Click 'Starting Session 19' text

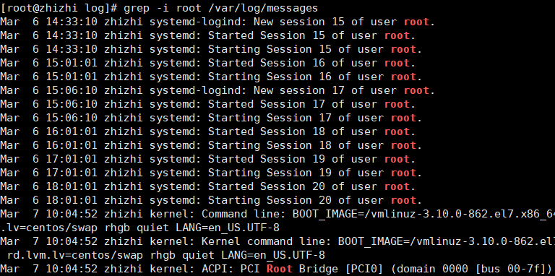(270, 173)
